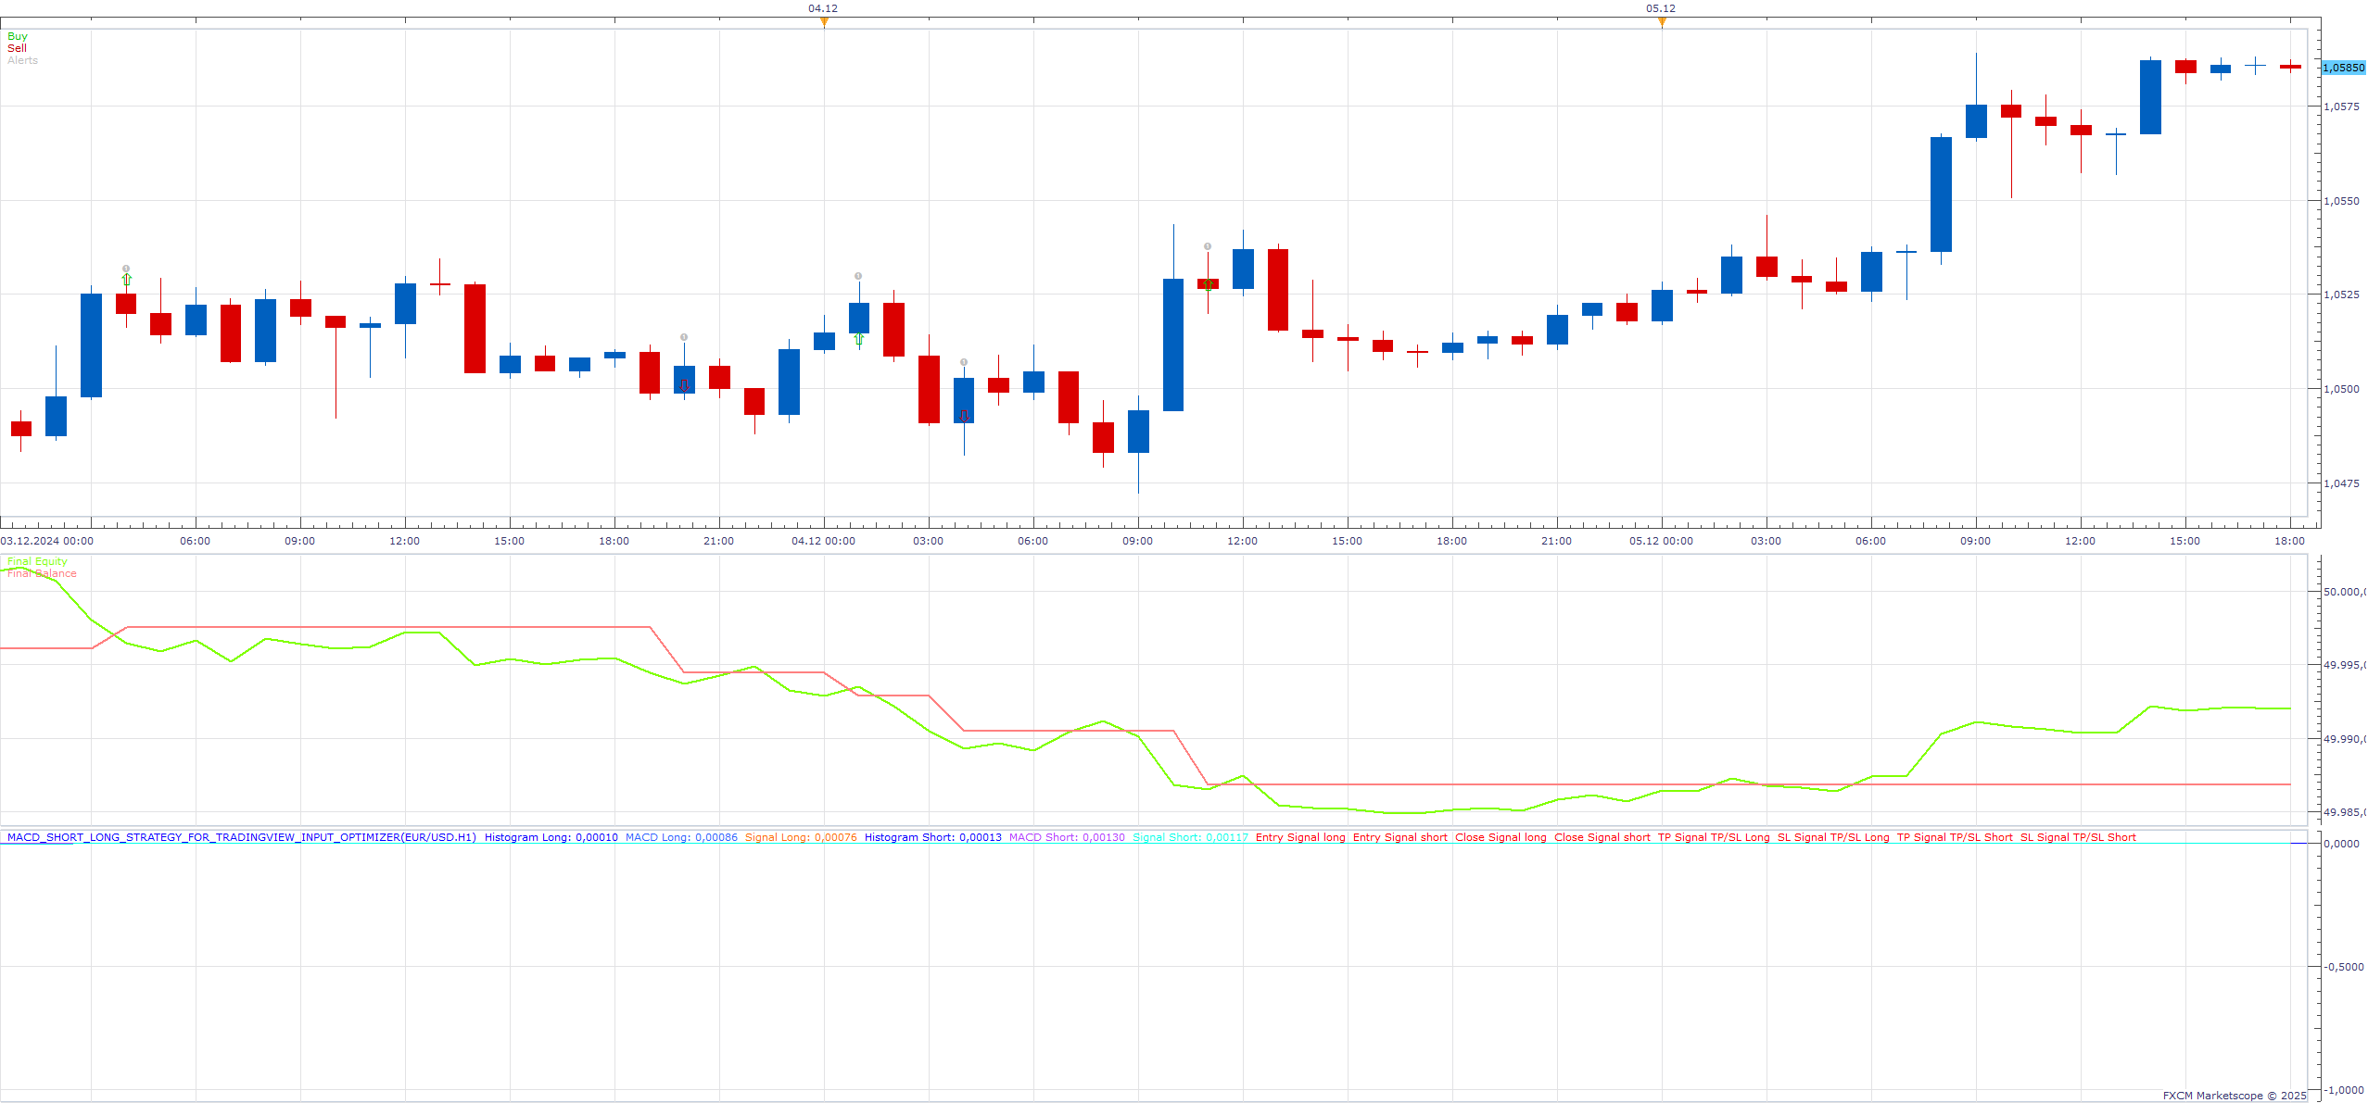Click the 49.985 equity axis label
This screenshot has height=1103, width=2368.
tap(2344, 812)
